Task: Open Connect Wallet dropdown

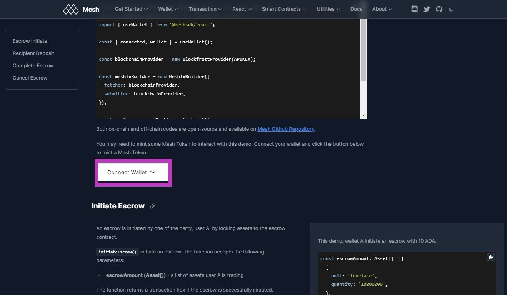Action: 133,172
